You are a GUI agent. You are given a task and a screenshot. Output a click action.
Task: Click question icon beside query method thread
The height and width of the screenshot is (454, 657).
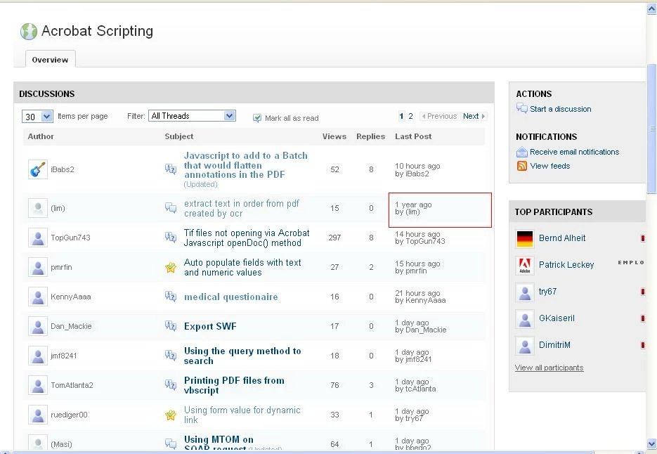(171, 356)
